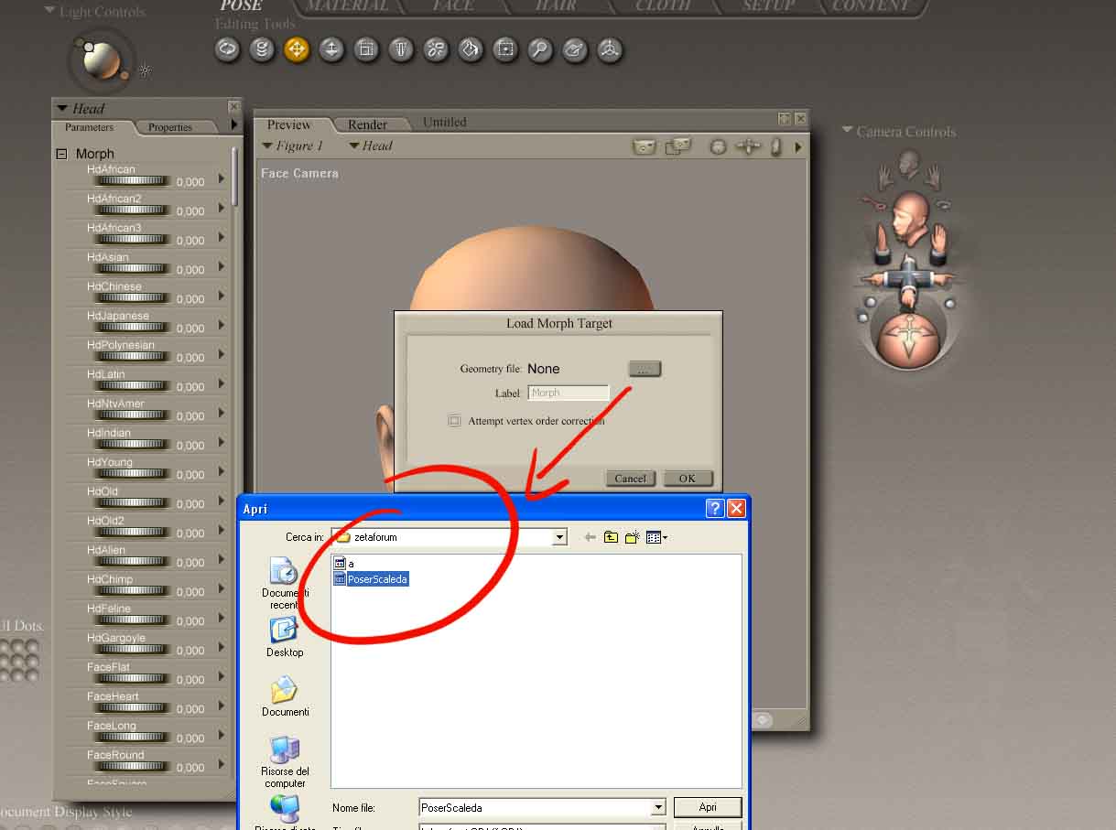Select the Color paint bucket tool
Viewport: 1116px width, 830px height.
(x=471, y=49)
